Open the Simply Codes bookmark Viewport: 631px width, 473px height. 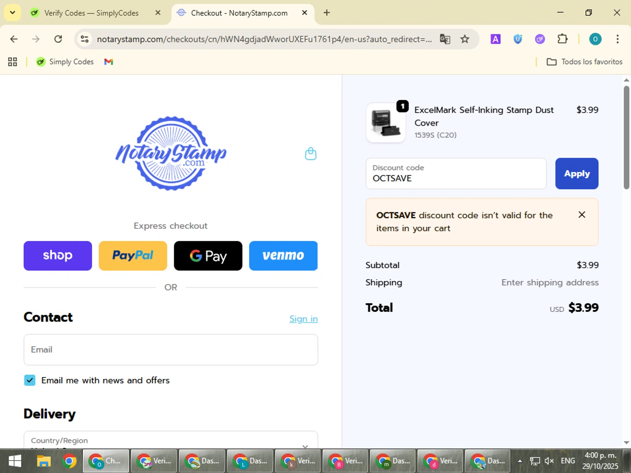65,62
